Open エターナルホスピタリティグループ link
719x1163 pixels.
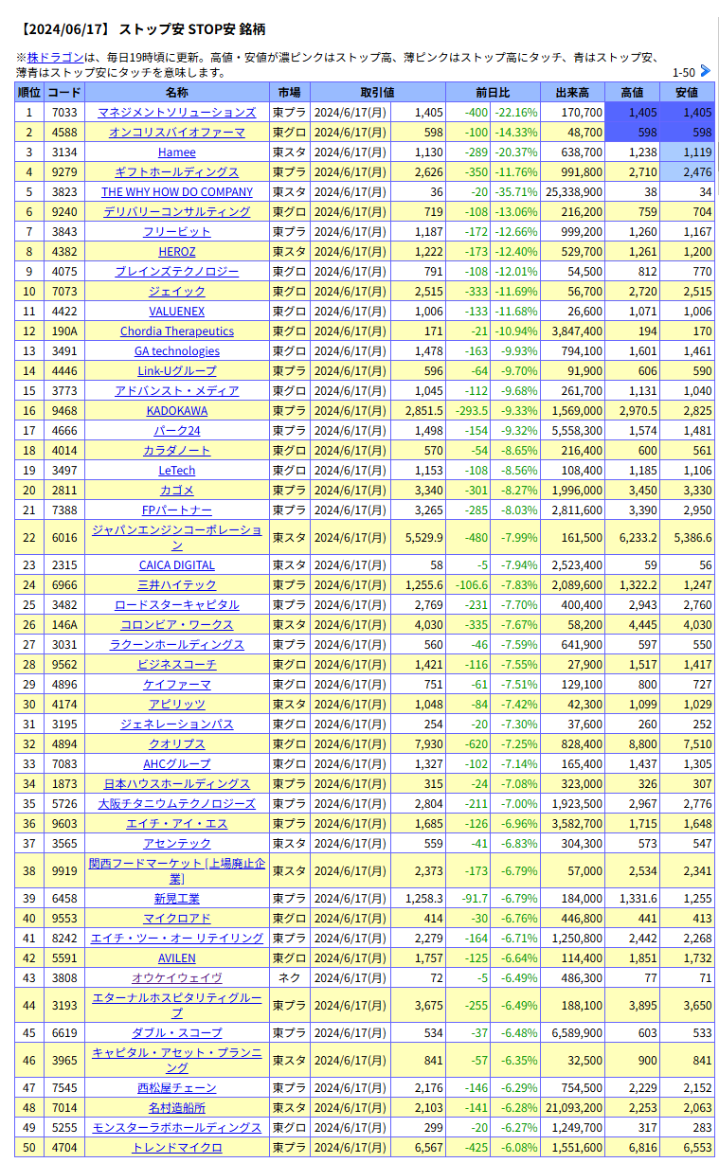coord(177,1005)
